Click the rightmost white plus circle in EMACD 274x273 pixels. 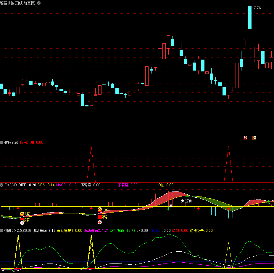(x=100, y=222)
